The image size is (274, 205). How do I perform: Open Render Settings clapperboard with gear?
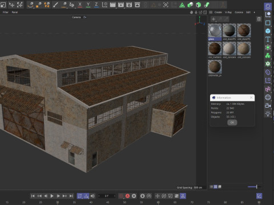point(129,5)
